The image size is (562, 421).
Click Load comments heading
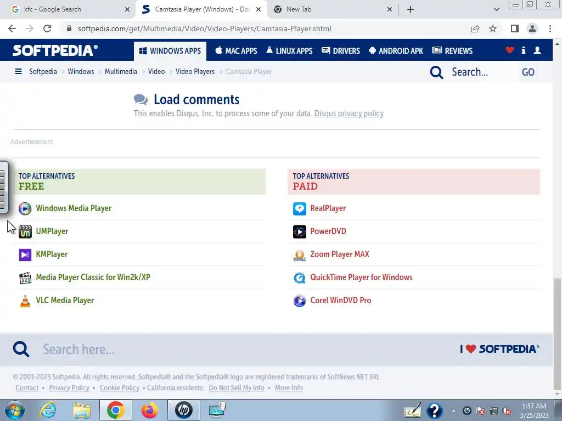(196, 100)
